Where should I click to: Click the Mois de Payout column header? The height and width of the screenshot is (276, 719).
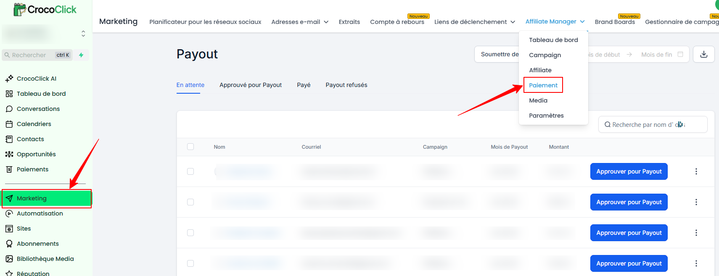[509, 147]
